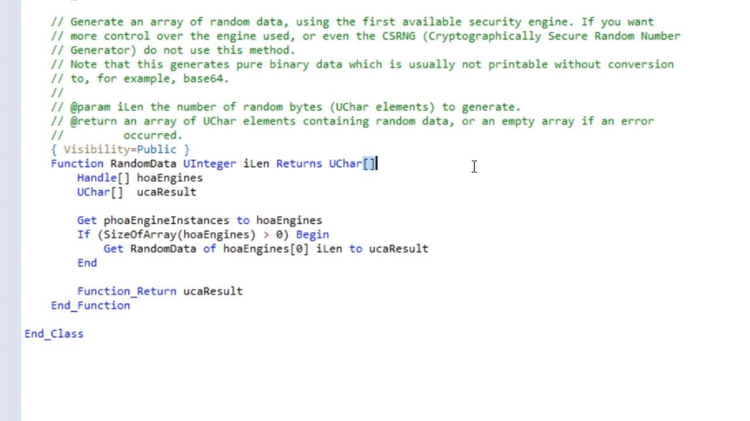This screenshot has width=750, height=421.
Task: Click hoaEngines[0] in the Get RandomData line
Action: click(265, 249)
